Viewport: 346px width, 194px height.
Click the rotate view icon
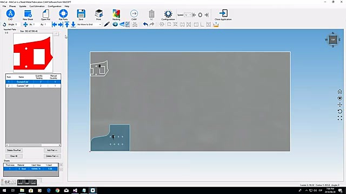(340, 112)
